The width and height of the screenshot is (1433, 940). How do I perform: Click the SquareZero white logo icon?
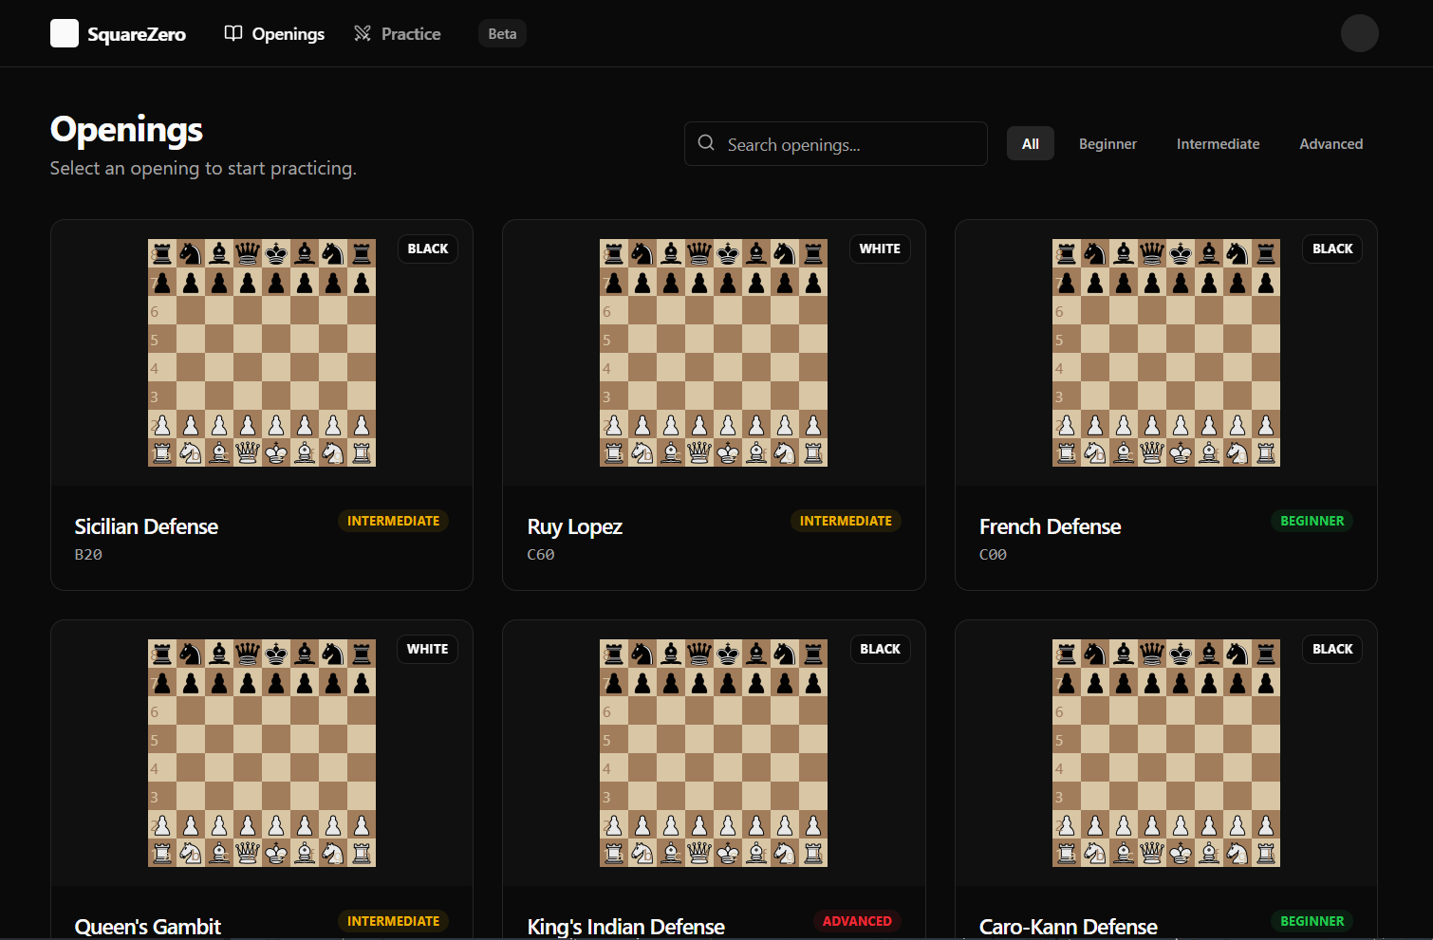pos(65,33)
